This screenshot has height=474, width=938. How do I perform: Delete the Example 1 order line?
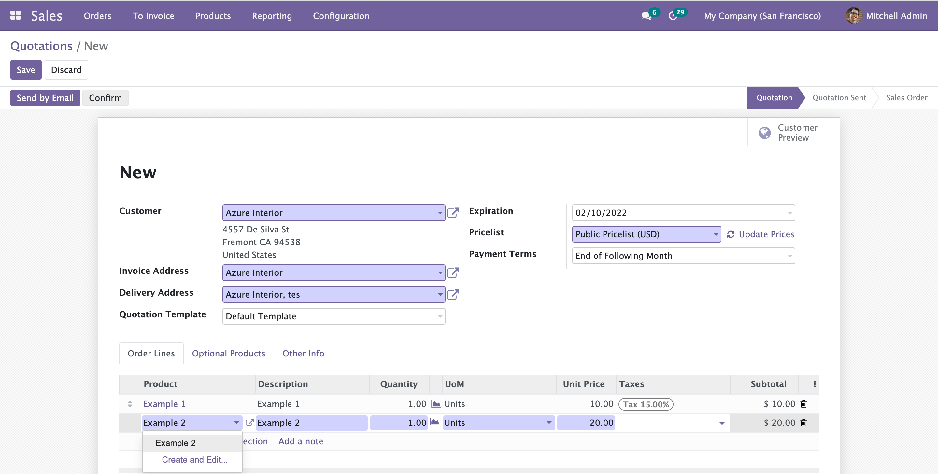[803, 404]
